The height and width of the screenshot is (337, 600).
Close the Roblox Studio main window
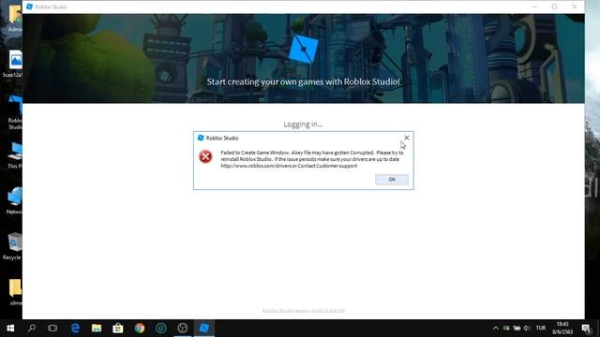575,7
